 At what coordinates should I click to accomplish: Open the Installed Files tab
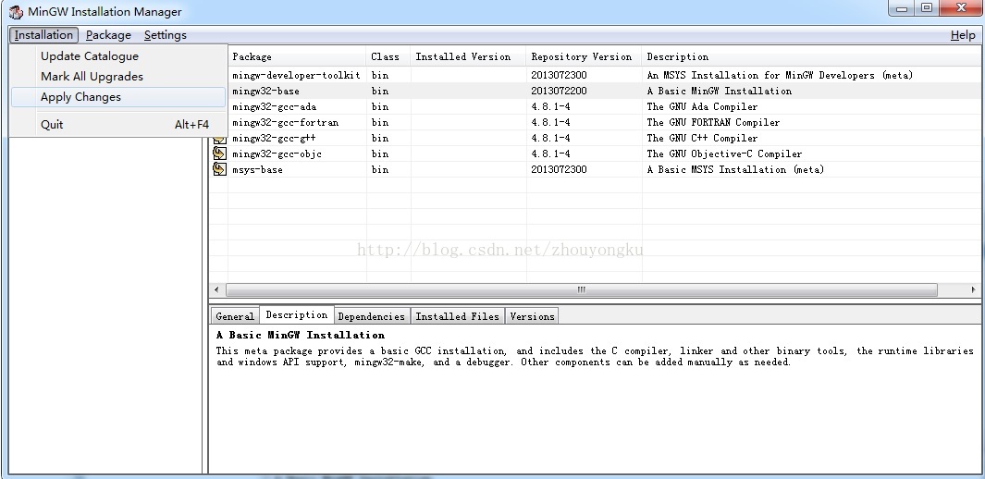tap(457, 316)
